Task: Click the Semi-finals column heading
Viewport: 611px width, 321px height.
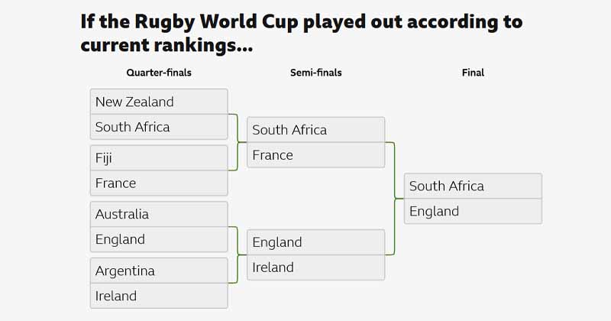Action: [x=315, y=73]
